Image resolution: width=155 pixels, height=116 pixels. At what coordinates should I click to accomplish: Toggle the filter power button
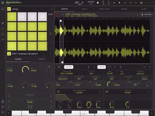[107, 92]
